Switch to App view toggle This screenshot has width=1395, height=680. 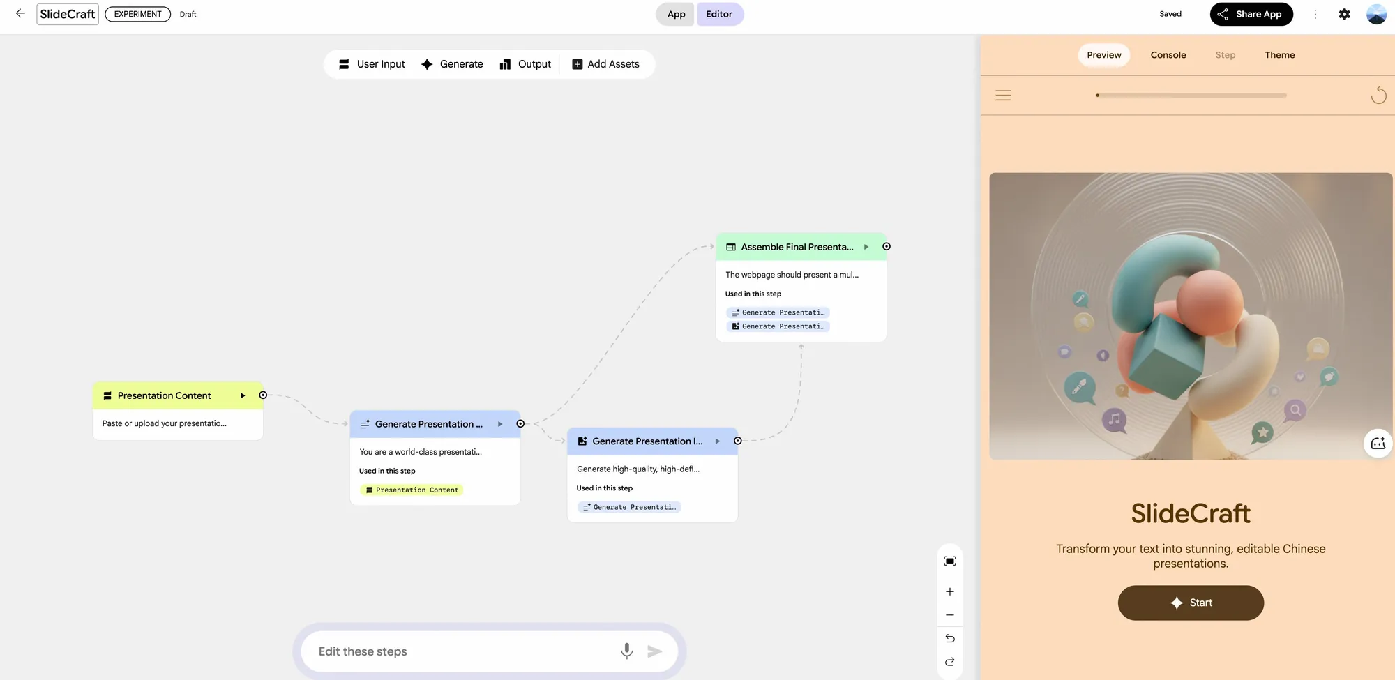coord(675,14)
